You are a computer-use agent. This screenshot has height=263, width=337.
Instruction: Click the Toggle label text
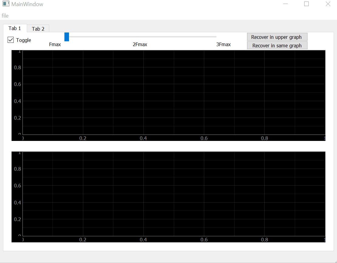(24, 40)
